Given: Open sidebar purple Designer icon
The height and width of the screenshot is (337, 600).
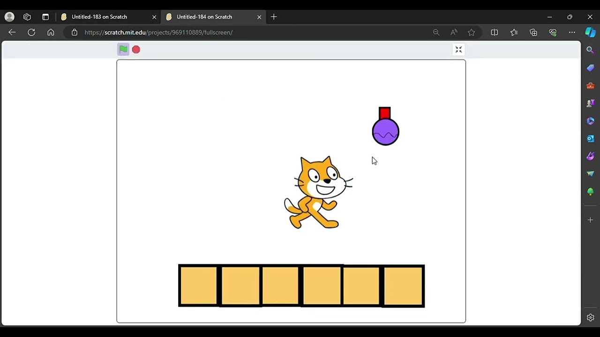Looking at the screenshot, I should [x=590, y=156].
